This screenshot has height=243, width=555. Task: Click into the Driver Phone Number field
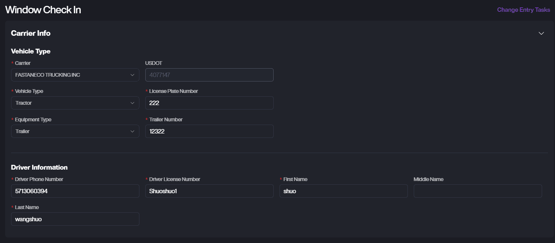point(75,191)
